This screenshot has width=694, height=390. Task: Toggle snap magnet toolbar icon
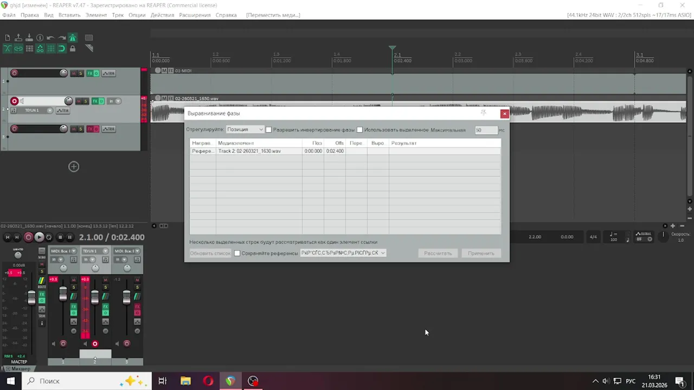pos(61,48)
